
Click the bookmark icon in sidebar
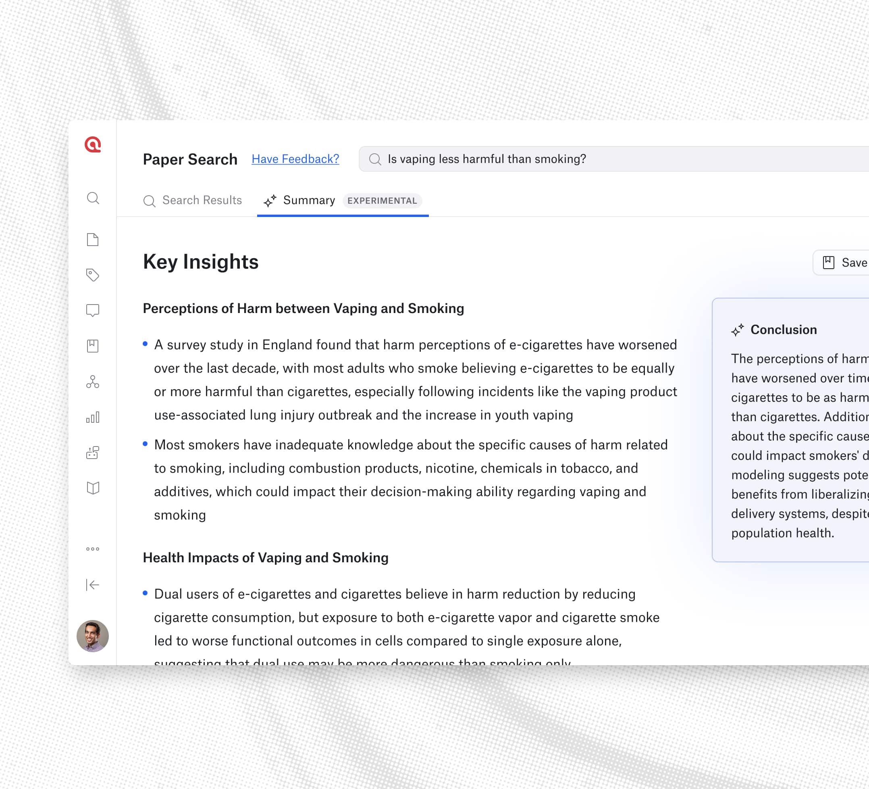pyautogui.click(x=93, y=346)
